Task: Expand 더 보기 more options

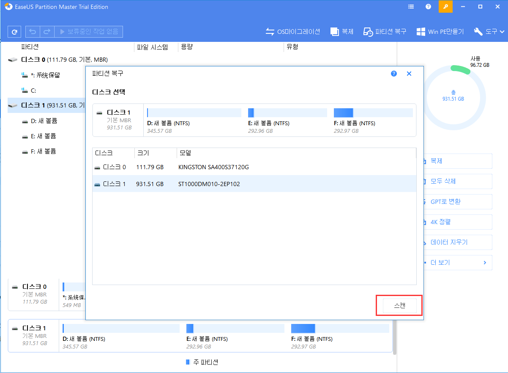Action: point(458,263)
